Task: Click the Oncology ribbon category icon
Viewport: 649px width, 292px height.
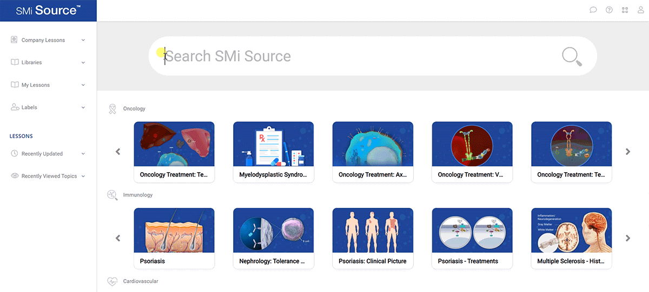Action: tap(112, 109)
